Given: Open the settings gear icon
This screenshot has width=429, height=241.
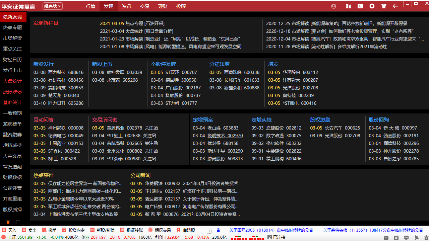Looking at the screenshot, I should coord(372,6).
